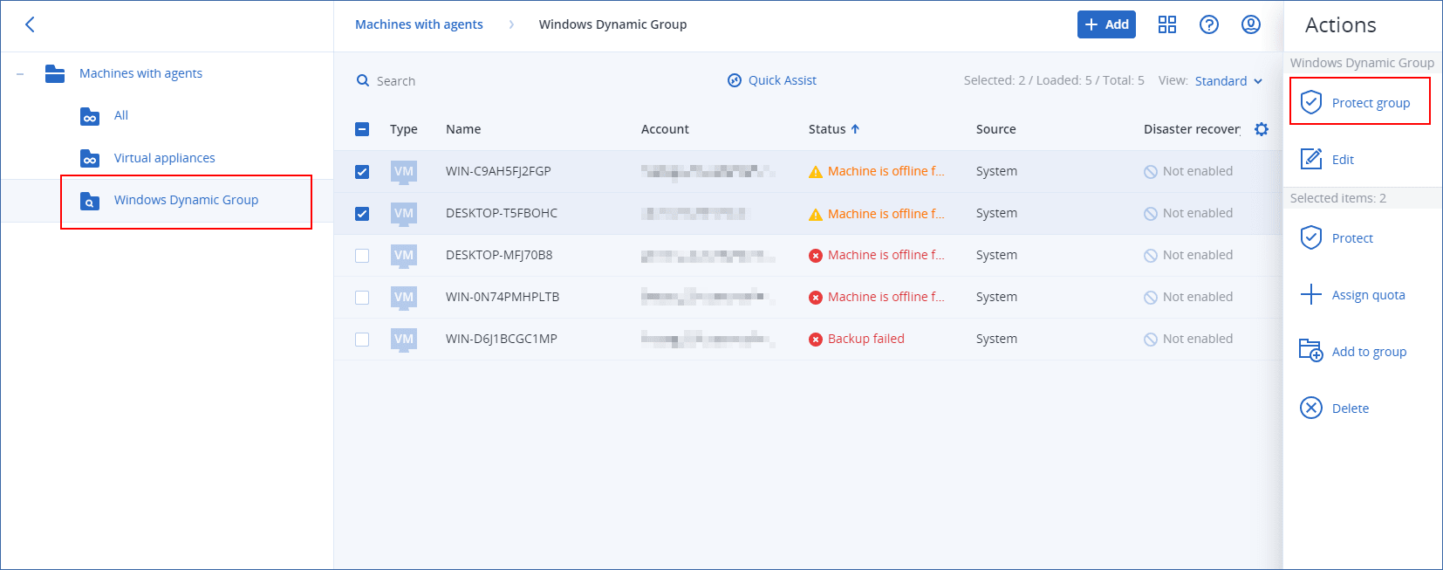The image size is (1443, 570).
Task: Select Virtual appliances in sidebar
Action: click(x=164, y=158)
